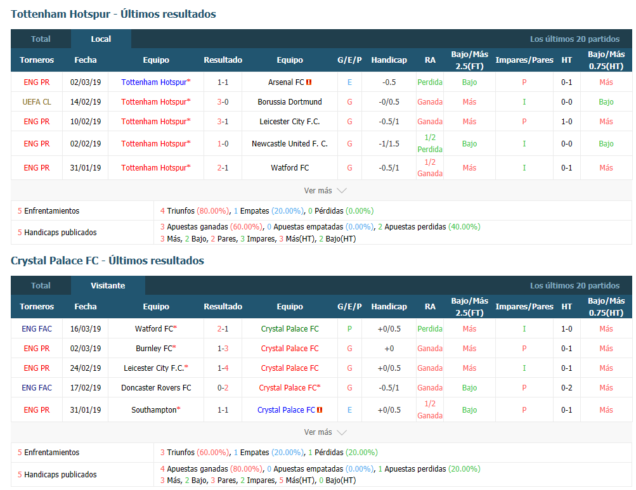Click the date 14/02/19 in the Tottenham table
The height and width of the screenshot is (490, 636).
pos(85,102)
